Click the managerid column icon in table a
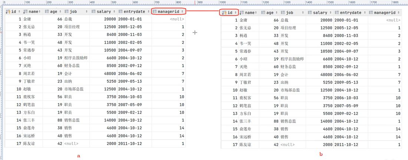This screenshot has height=160, width=408. point(155,12)
